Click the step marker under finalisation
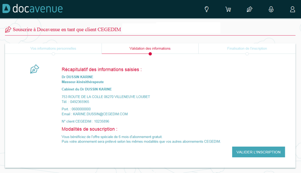Screen dimensions: 301x173 pos(247,54)
